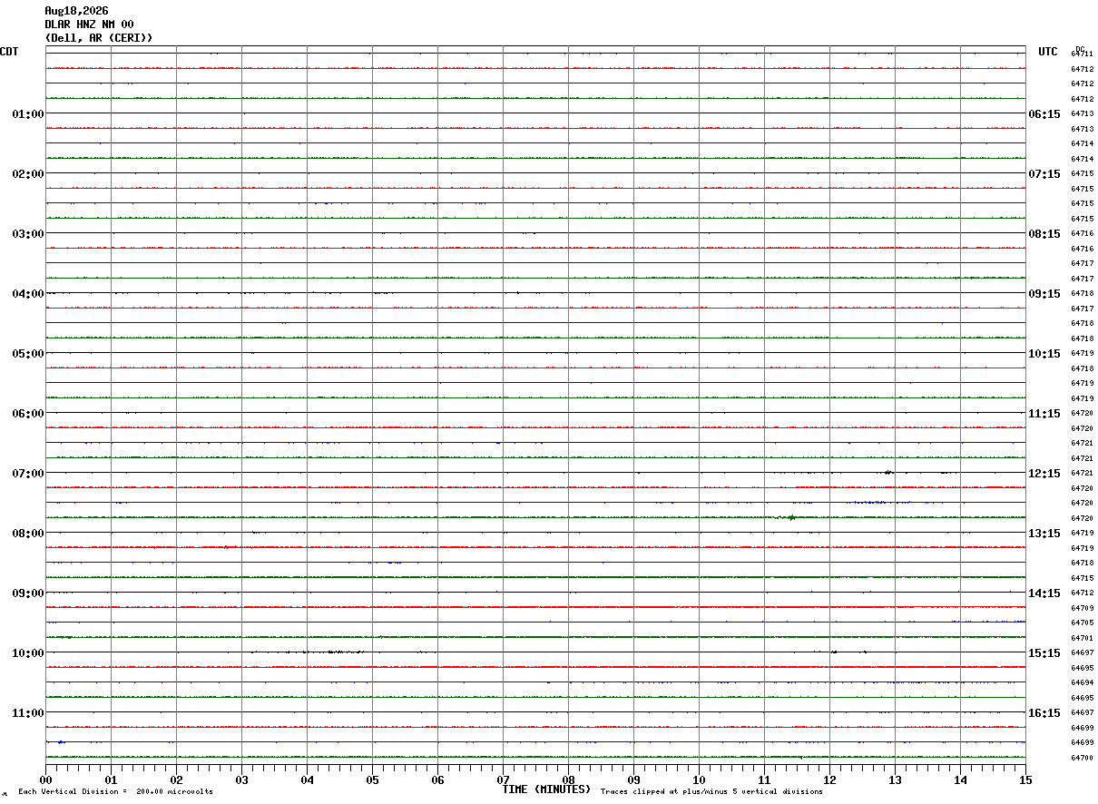Select minute 15 on the time axis
The width and height of the screenshot is (1098, 804).
1025,779
